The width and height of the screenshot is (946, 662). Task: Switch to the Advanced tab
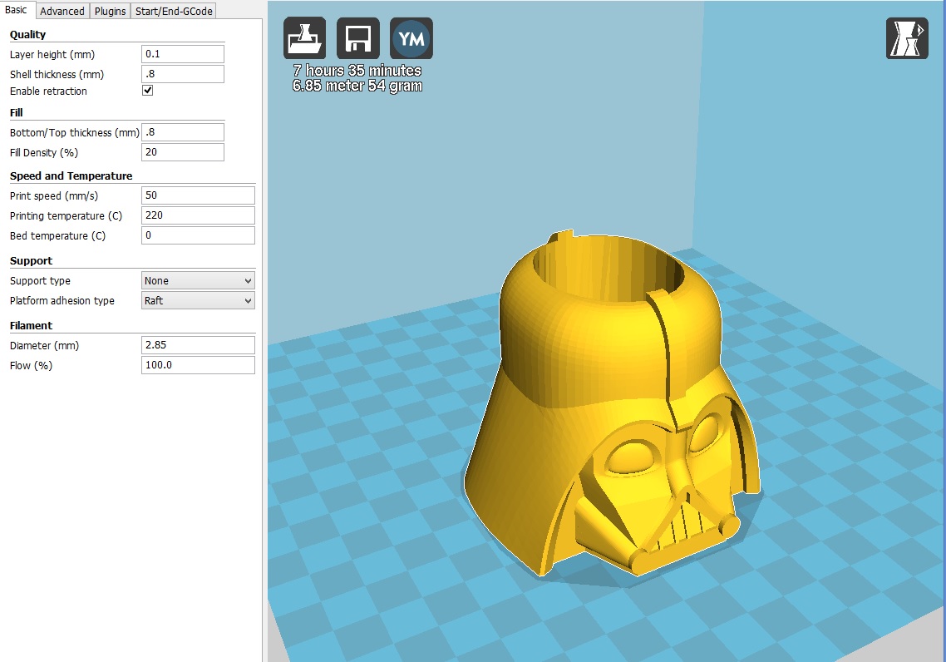coord(62,11)
